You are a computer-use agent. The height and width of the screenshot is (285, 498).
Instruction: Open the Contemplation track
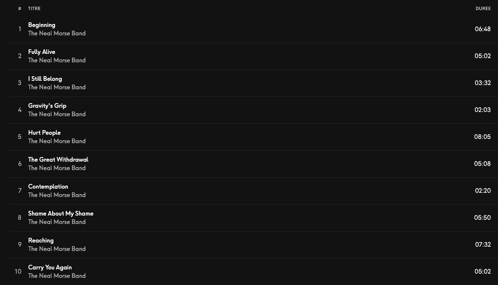tap(48, 186)
